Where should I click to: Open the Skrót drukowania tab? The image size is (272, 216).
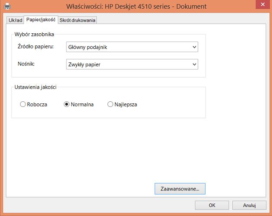click(x=77, y=20)
